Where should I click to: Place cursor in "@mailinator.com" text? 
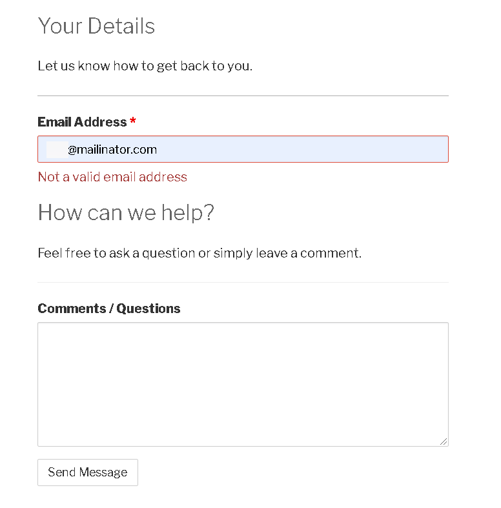click(112, 150)
